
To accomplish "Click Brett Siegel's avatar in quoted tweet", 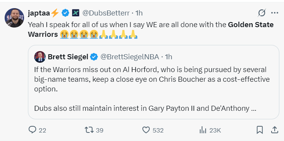I will coord(40,57).
